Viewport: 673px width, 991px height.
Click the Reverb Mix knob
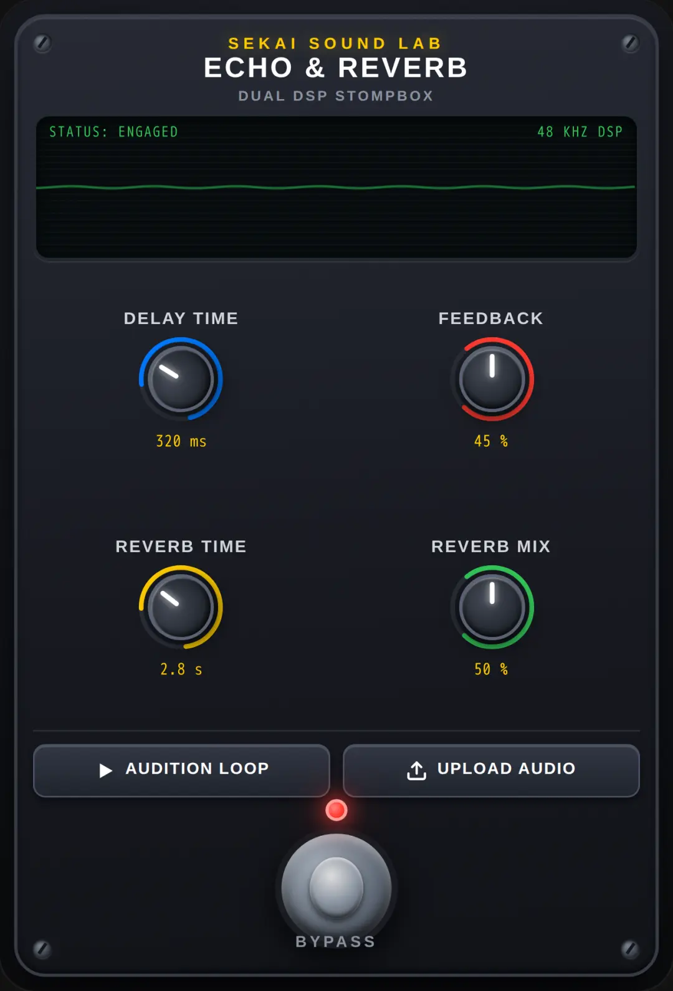[x=492, y=607]
